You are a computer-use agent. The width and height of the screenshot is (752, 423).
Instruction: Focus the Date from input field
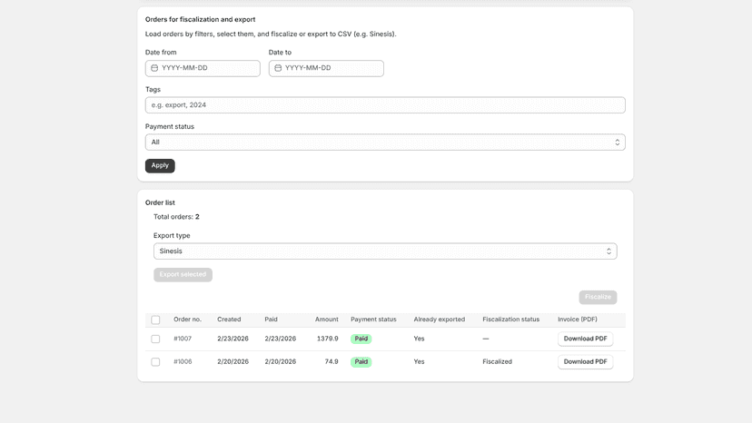pos(203,68)
